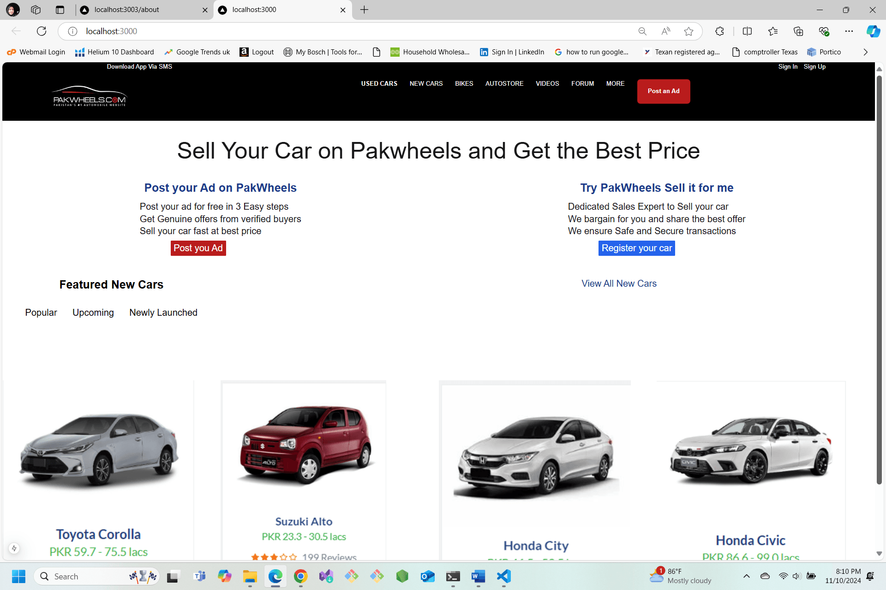Click Download App Via SMS link
Screen dimensions: 886x590
coord(139,67)
